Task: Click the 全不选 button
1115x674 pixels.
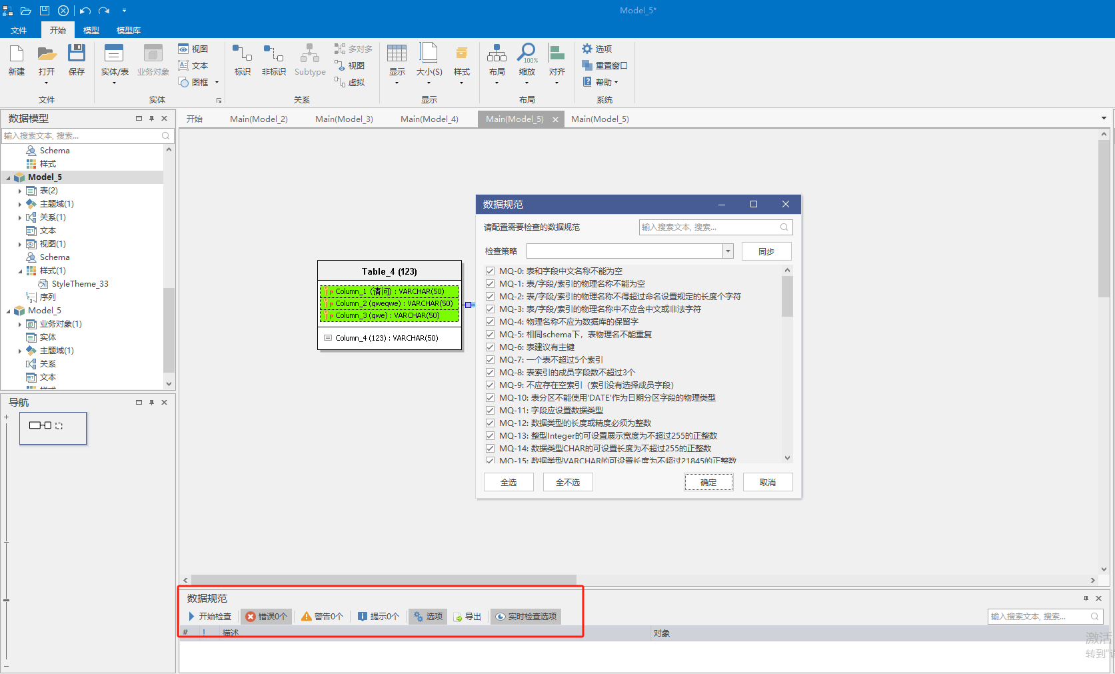Action: 568,482
